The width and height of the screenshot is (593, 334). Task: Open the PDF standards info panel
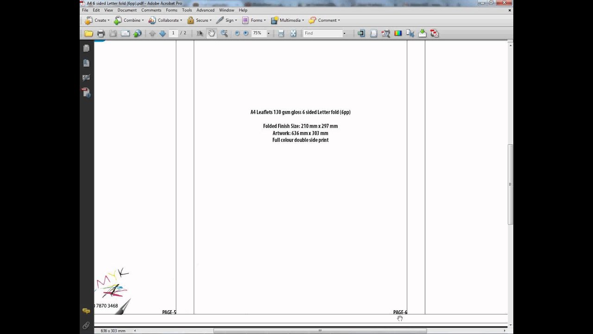(x=86, y=93)
